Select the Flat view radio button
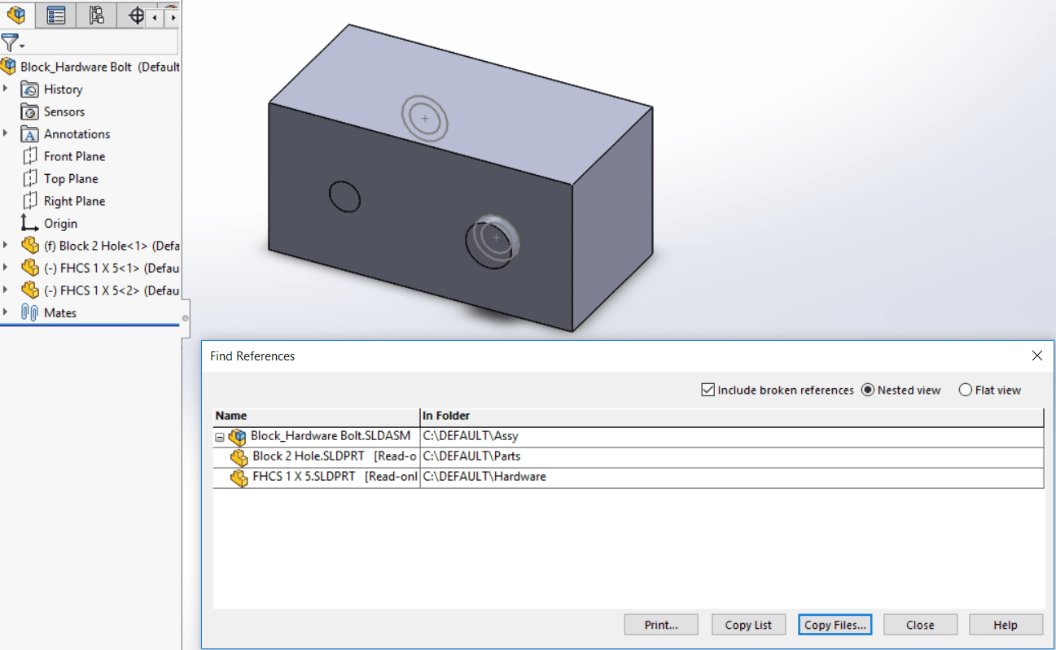This screenshot has width=1056, height=650. [966, 390]
